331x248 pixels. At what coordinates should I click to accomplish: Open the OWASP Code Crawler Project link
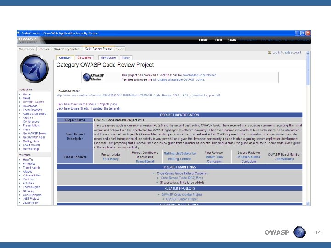(182, 195)
